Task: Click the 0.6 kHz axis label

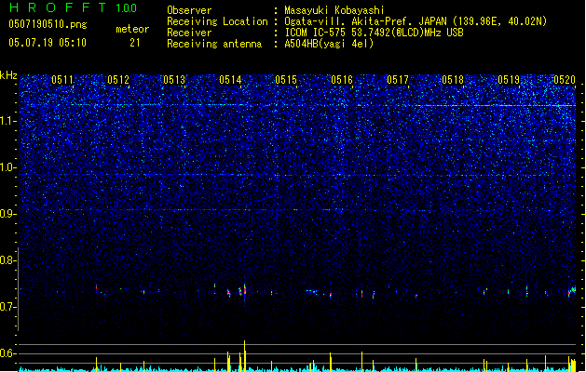Action: click(7, 353)
